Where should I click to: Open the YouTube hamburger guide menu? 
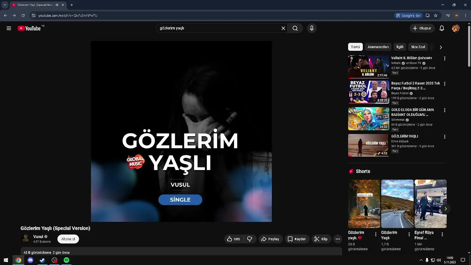pyautogui.click(x=9, y=28)
